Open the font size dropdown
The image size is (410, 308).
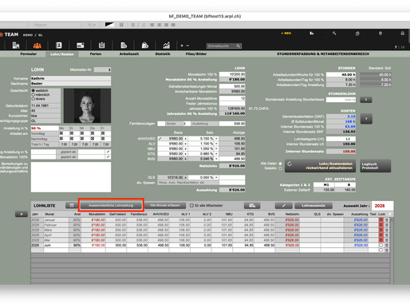94,25
